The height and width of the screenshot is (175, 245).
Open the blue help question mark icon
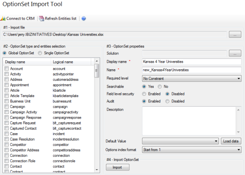[x=84, y=19]
